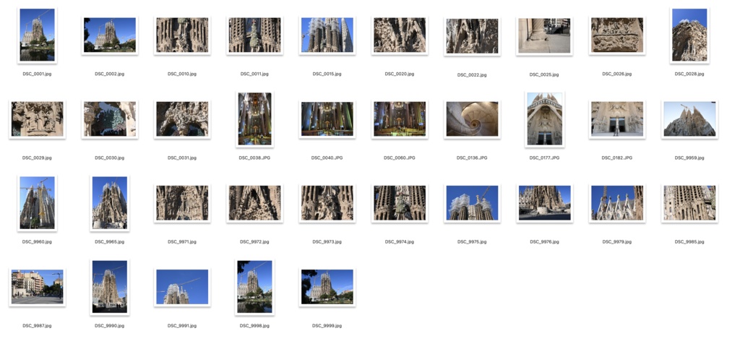This screenshot has width=740, height=362.
Task: Select the DSC_9998.jpg thumbnail
Action: (254, 288)
